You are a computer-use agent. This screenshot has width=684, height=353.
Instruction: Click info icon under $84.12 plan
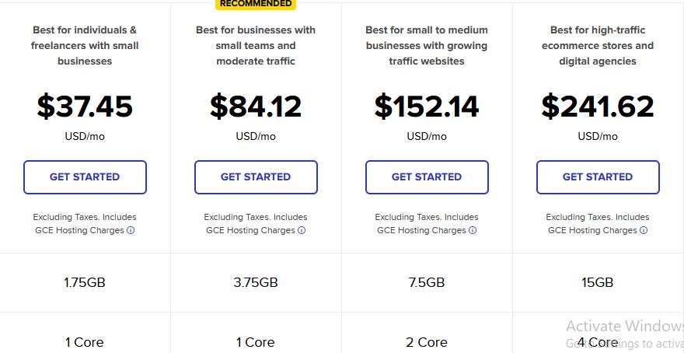(302, 230)
